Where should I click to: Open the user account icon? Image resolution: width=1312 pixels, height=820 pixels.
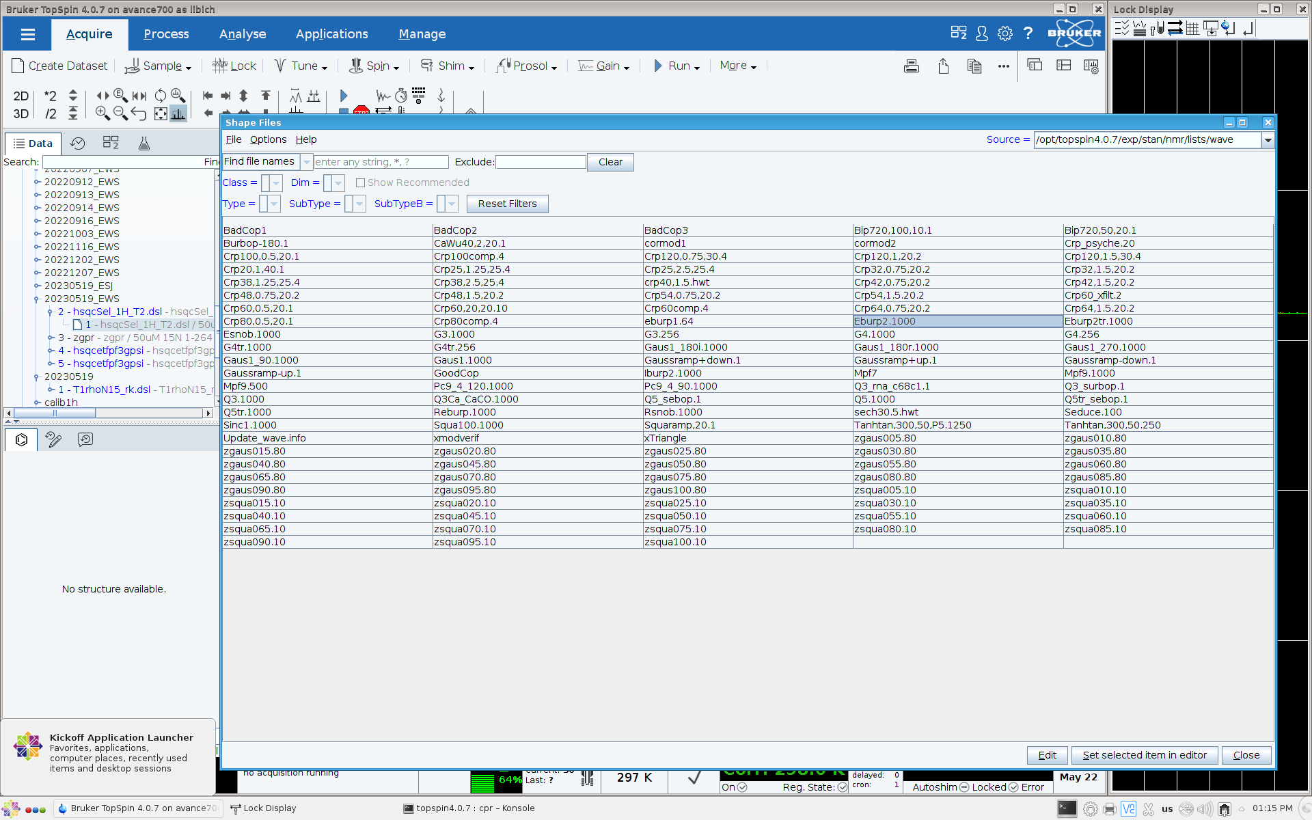[981, 33]
